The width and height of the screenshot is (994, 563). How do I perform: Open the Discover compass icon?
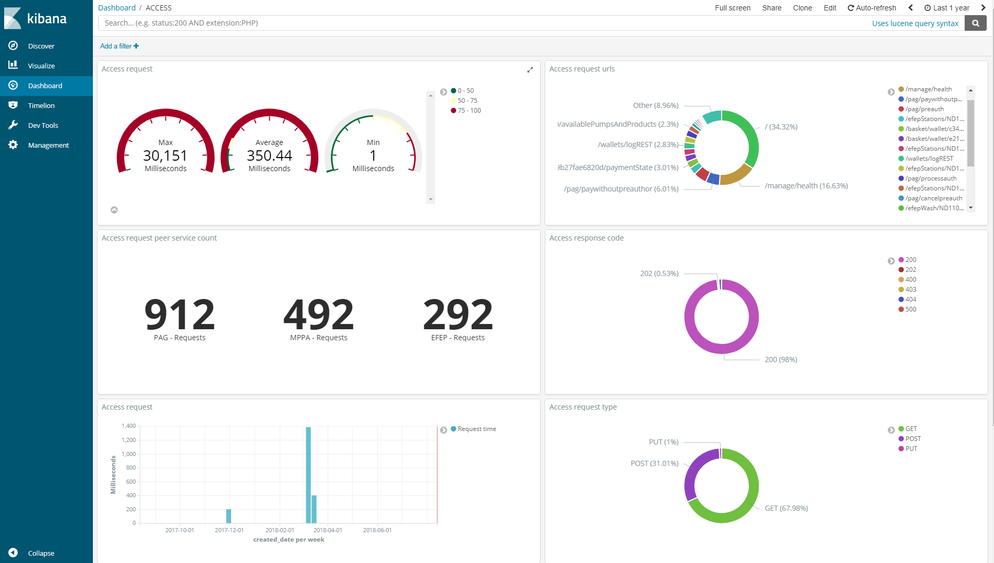13,46
